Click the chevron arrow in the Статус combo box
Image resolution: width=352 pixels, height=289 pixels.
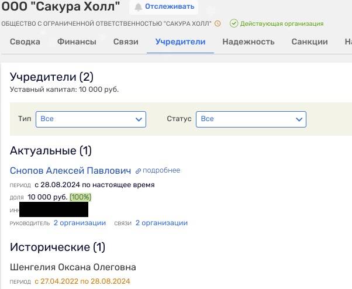tap(299, 119)
